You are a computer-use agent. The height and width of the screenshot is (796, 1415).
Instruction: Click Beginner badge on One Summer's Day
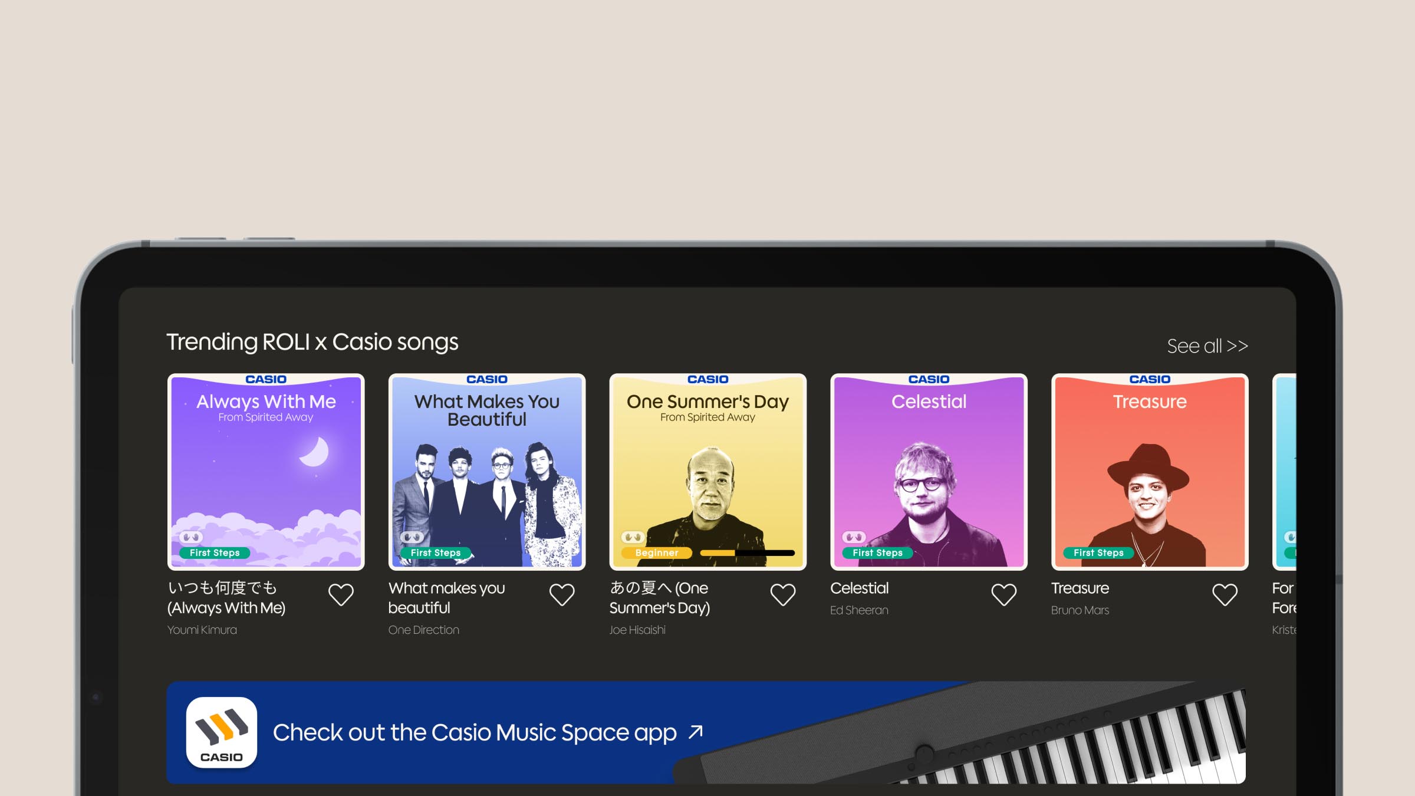click(656, 553)
